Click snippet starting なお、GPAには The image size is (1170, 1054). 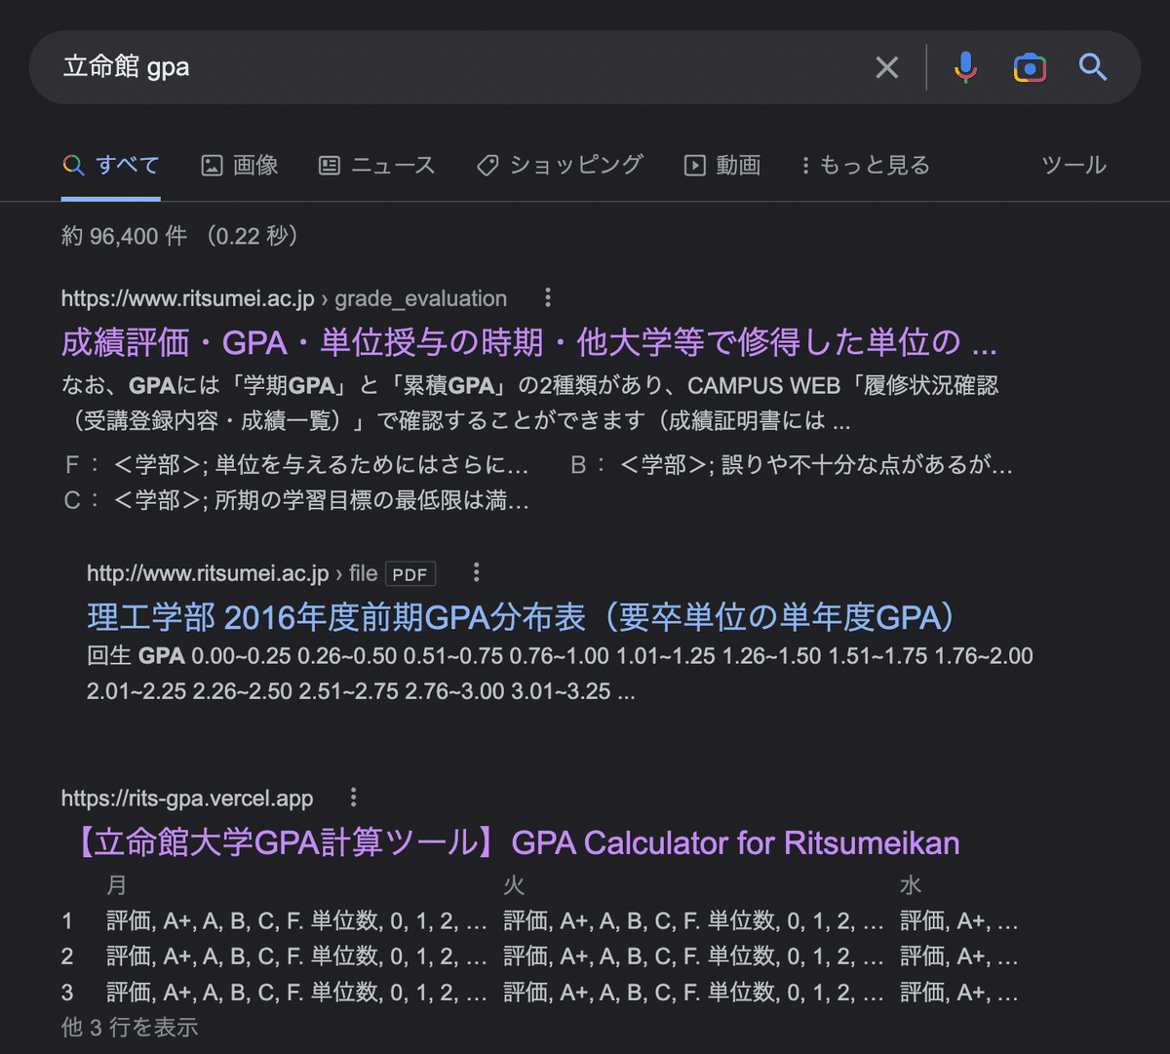530,404
